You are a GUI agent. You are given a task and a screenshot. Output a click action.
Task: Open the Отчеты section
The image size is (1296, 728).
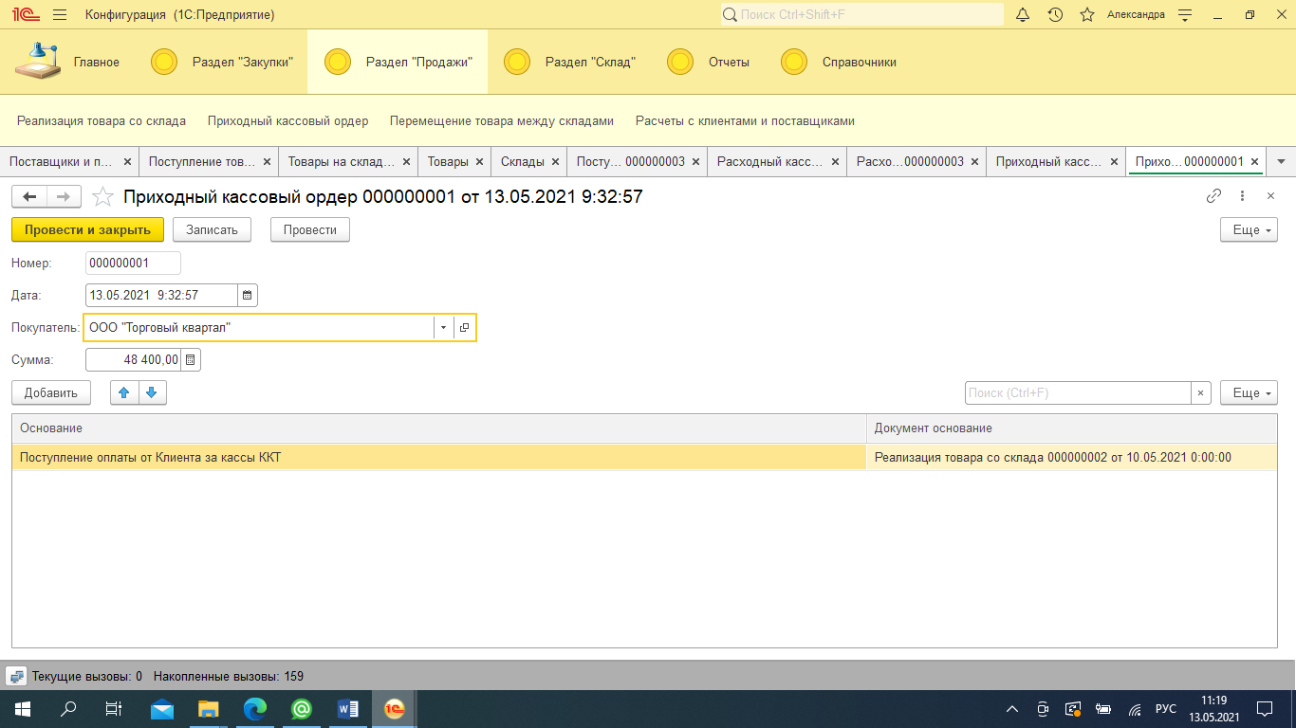click(x=708, y=62)
